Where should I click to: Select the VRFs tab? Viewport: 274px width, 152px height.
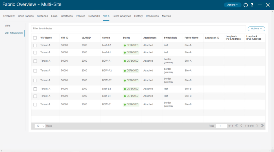[106, 16]
